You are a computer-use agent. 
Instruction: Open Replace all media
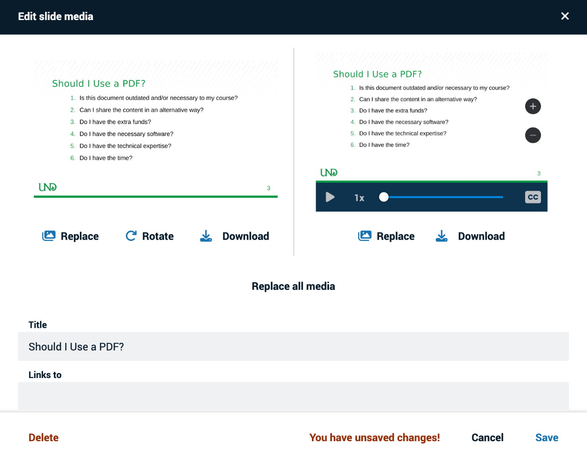(293, 286)
